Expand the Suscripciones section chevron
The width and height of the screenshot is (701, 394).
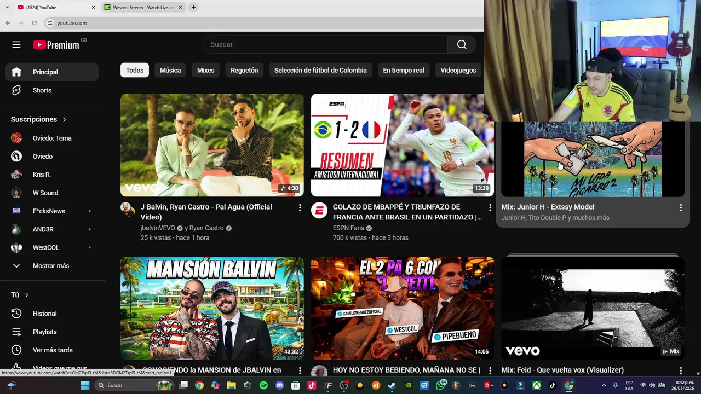[64, 119]
